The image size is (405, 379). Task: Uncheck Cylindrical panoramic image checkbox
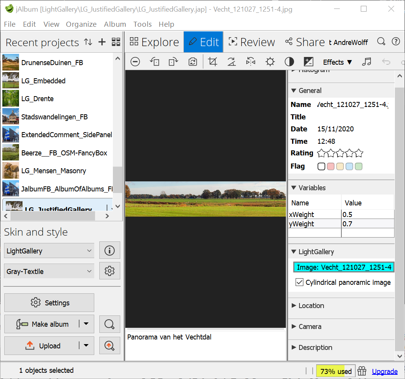pyautogui.click(x=299, y=283)
